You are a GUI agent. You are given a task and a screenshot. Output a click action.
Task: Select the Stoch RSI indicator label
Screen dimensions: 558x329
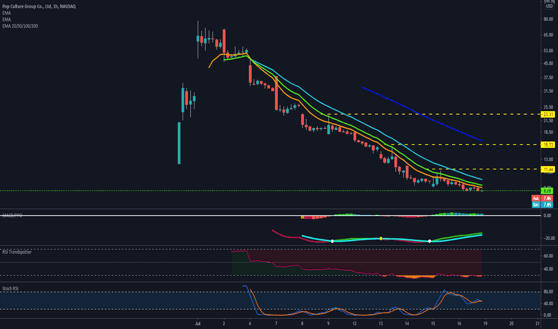(10, 288)
